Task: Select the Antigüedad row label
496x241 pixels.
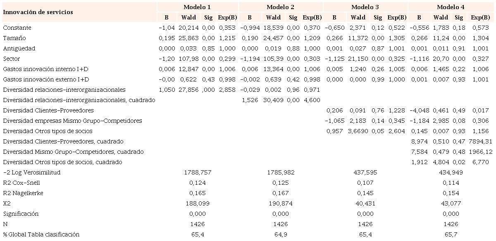Action: pos(19,48)
